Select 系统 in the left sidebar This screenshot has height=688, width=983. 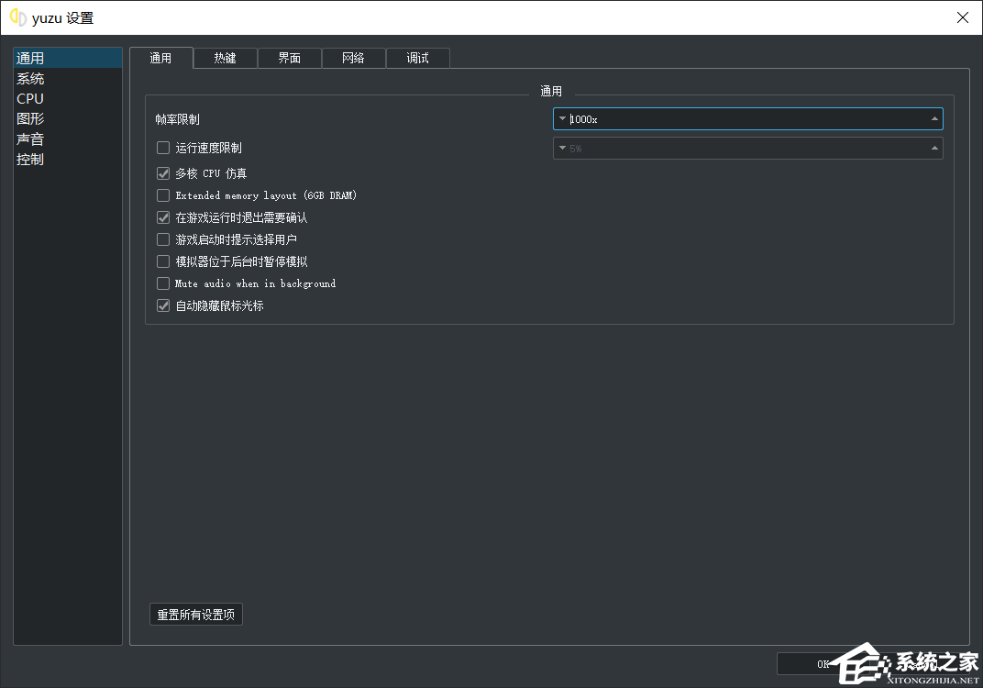(30, 79)
